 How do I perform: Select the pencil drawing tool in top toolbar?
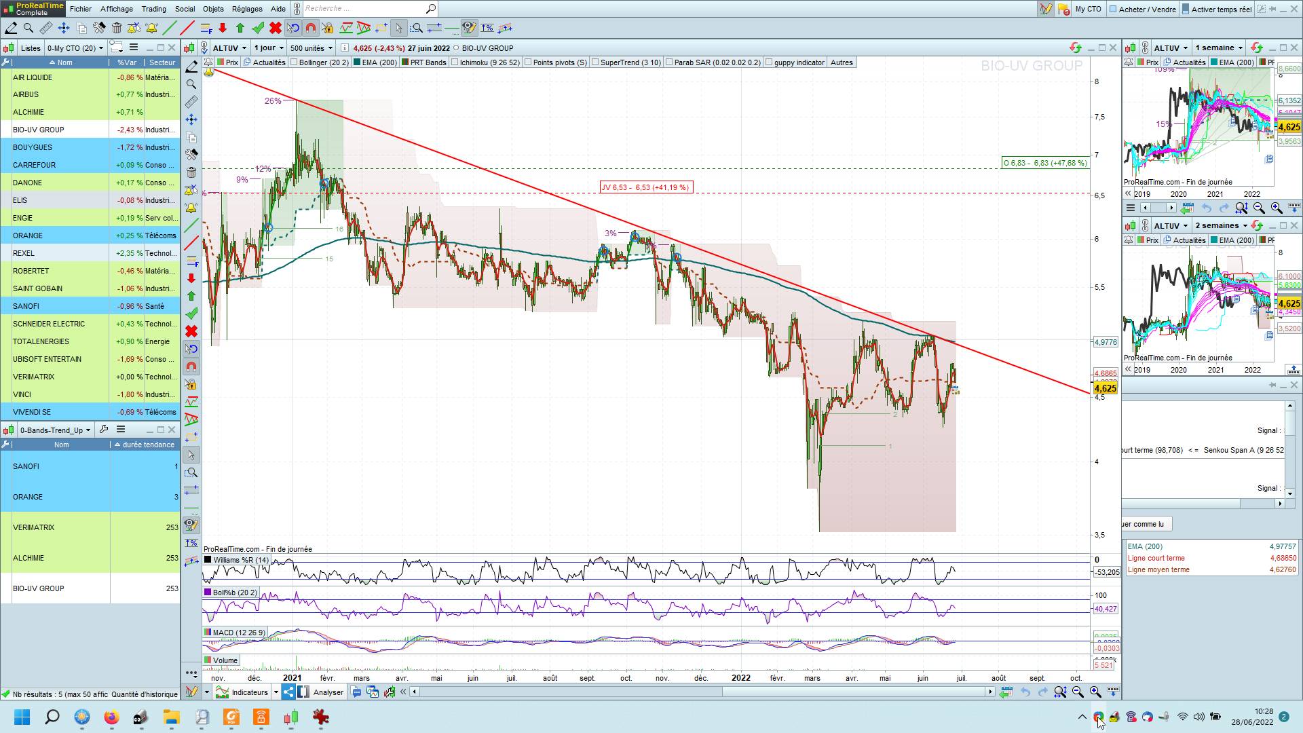point(11,28)
